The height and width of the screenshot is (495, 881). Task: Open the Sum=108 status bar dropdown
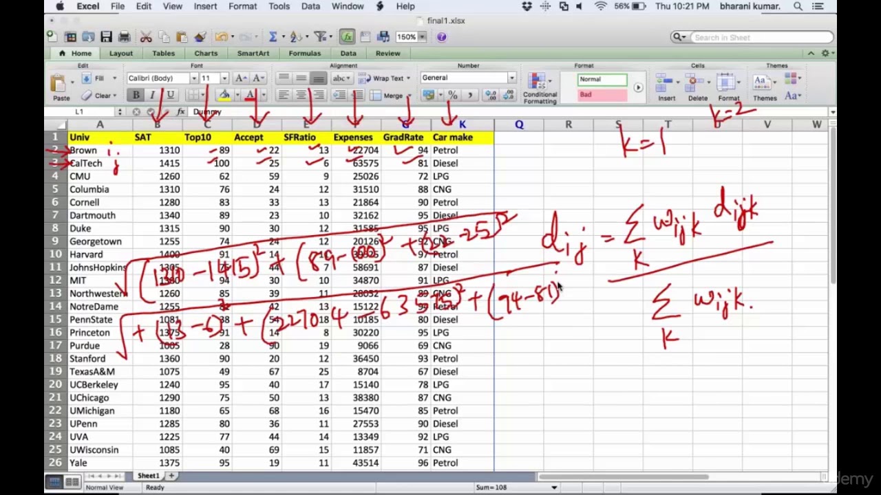553,487
